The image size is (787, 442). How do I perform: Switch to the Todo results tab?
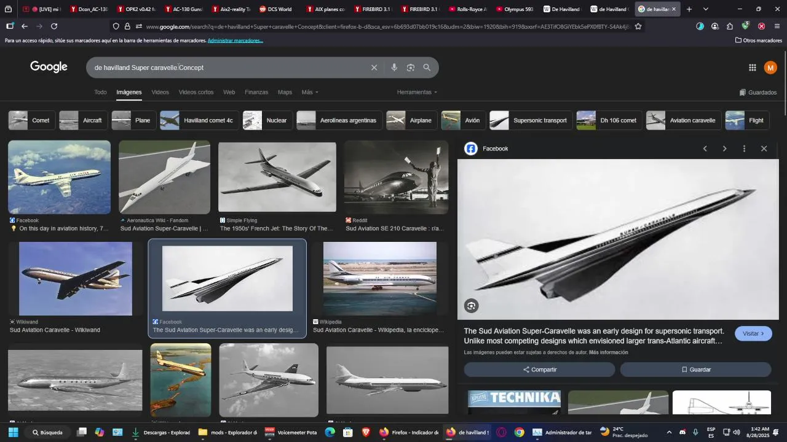click(100, 92)
